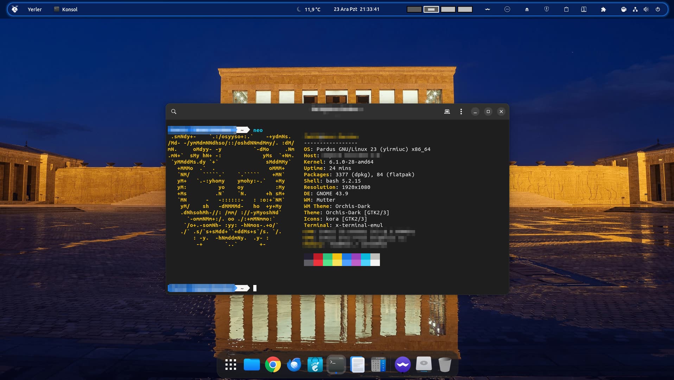Viewport: 674px width, 380px height.
Task: Maximize the terminal window
Action: click(x=488, y=112)
